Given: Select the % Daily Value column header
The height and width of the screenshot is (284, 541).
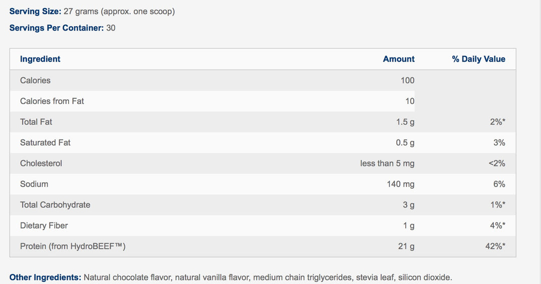Looking at the screenshot, I should pyautogui.click(x=478, y=59).
